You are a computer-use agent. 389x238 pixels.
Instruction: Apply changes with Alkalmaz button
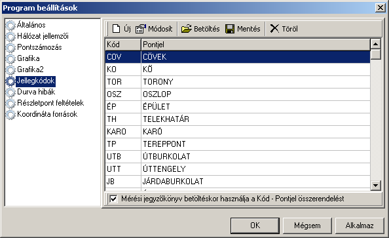(x=360, y=226)
